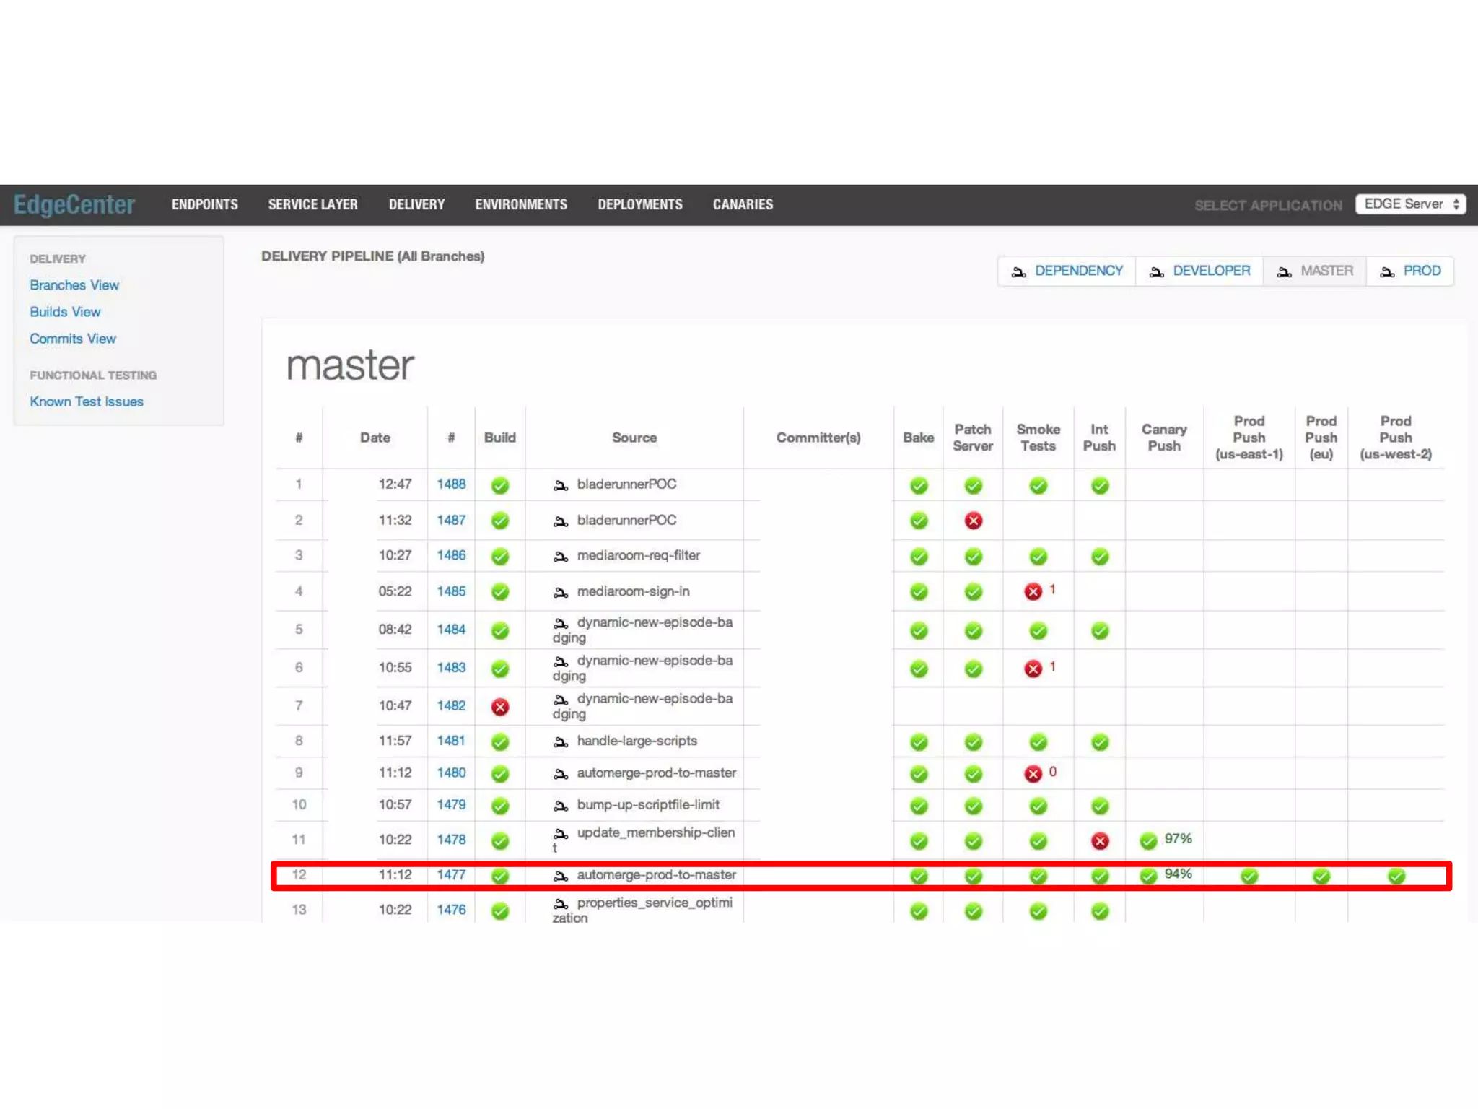Viewport: 1478px width, 1109px height.
Task: Click failed Smoke Tests icon for build 1485
Action: tap(1033, 592)
